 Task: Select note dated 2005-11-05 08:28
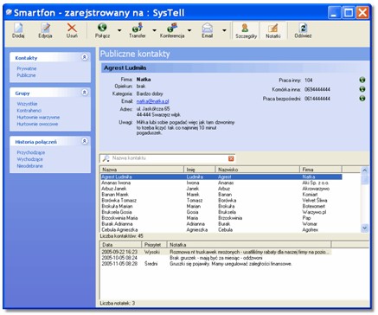point(215,264)
